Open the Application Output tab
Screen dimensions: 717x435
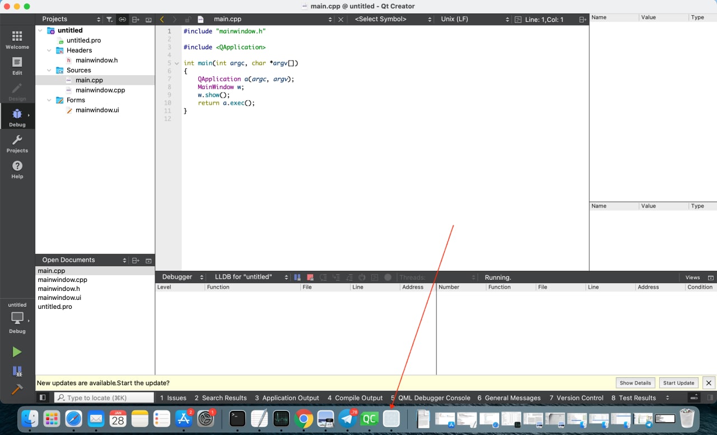(287, 397)
